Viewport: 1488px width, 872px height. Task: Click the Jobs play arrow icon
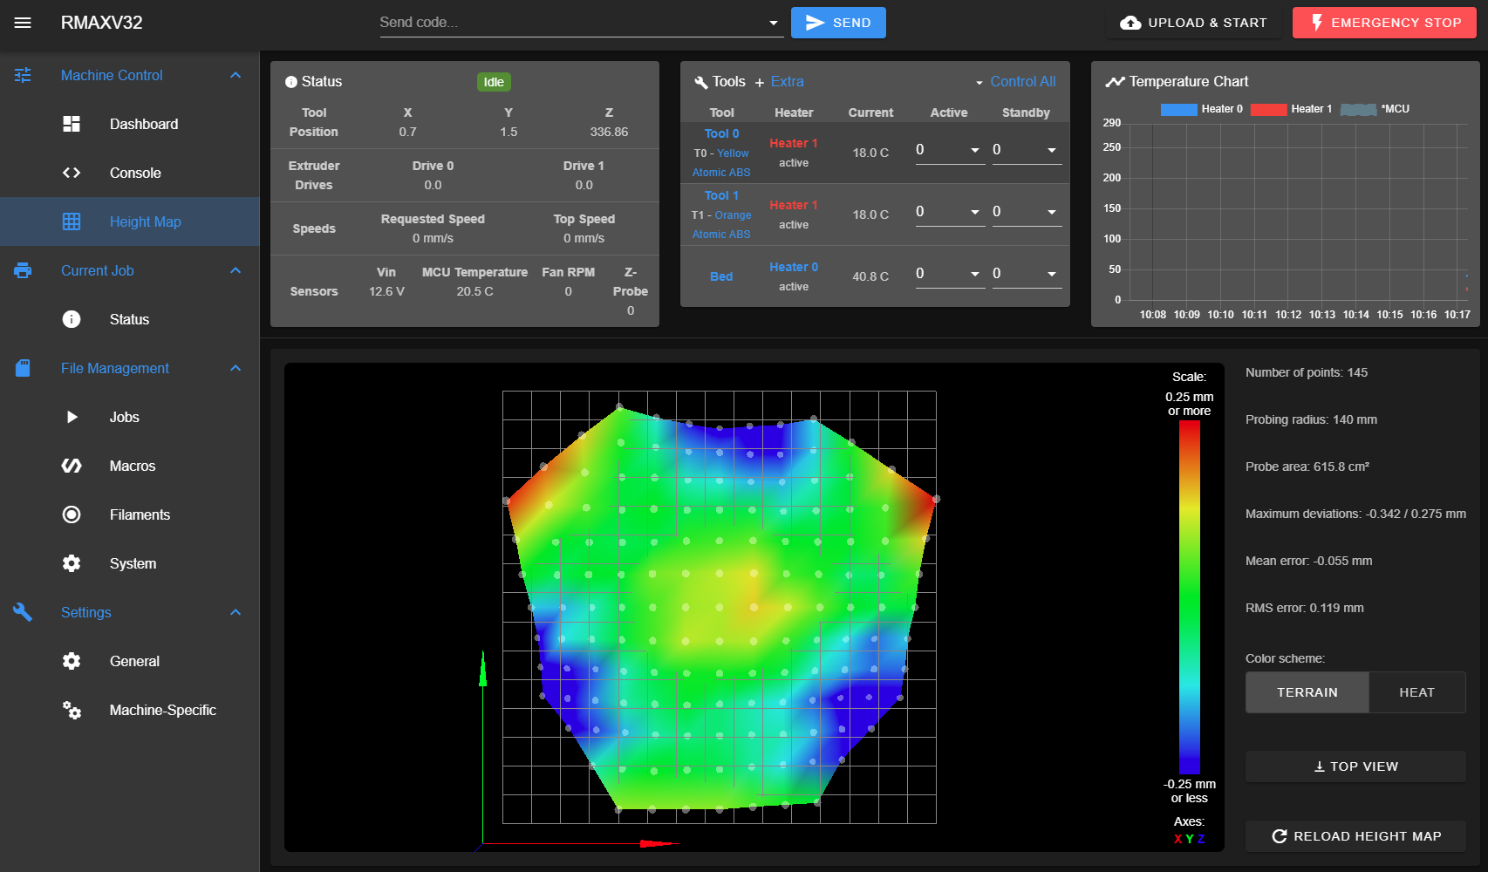[x=72, y=417]
